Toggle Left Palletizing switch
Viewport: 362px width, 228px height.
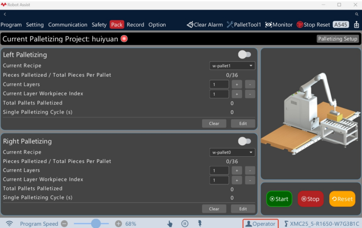[245, 55]
